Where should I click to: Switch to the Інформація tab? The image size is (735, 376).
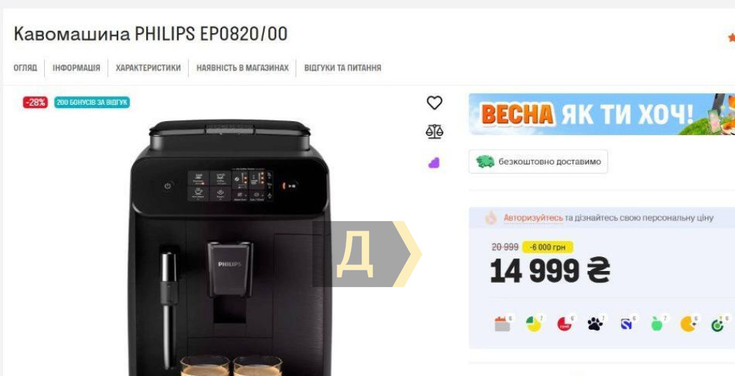[76, 68]
